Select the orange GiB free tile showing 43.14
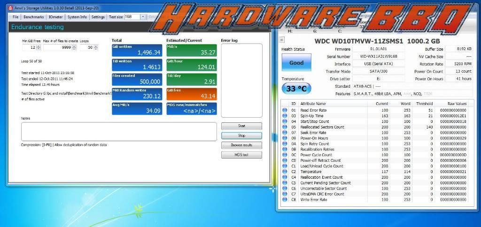 [x=192, y=94]
